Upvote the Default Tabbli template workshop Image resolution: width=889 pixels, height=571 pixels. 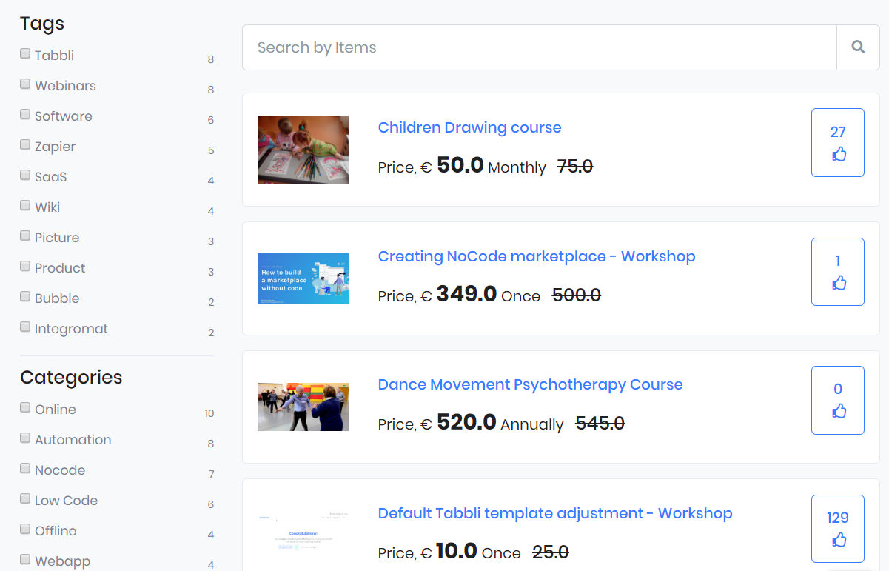click(838, 529)
